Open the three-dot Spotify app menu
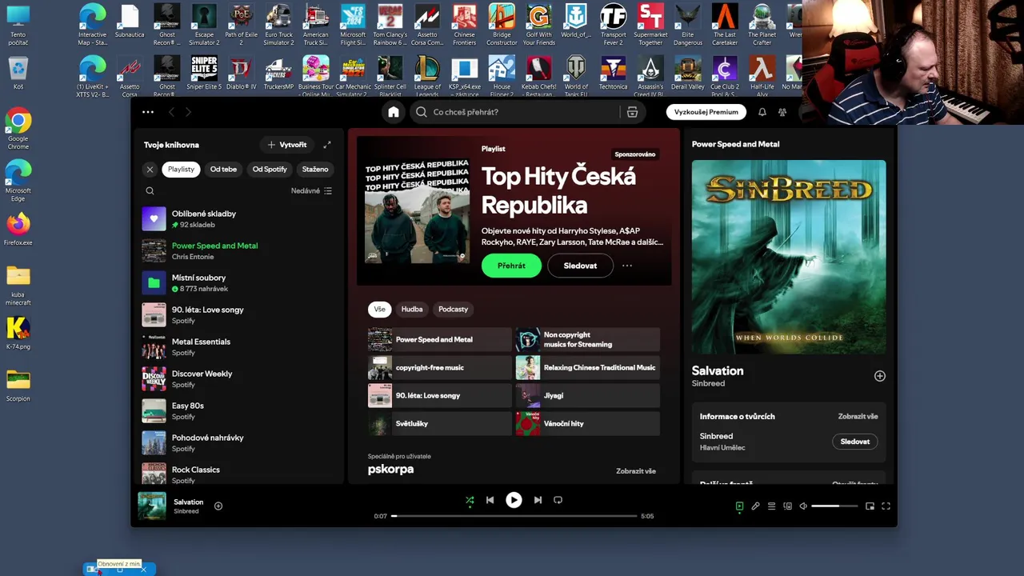This screenshot has width=1024, height=576. pos(148,112)
